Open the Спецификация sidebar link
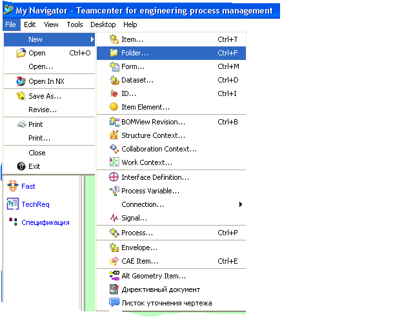Viewport: 413px width, 330px height. [x=45, y=222]
